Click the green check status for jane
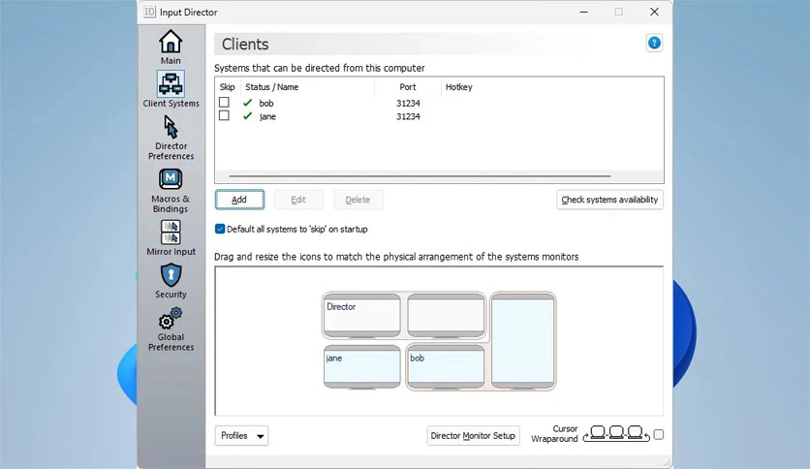The width and height of the screenshot is (810, 469). pos(247,116)
